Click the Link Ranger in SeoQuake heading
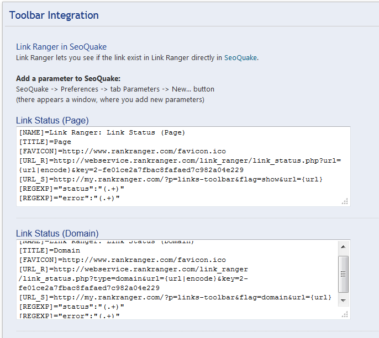 coord(61,47)
